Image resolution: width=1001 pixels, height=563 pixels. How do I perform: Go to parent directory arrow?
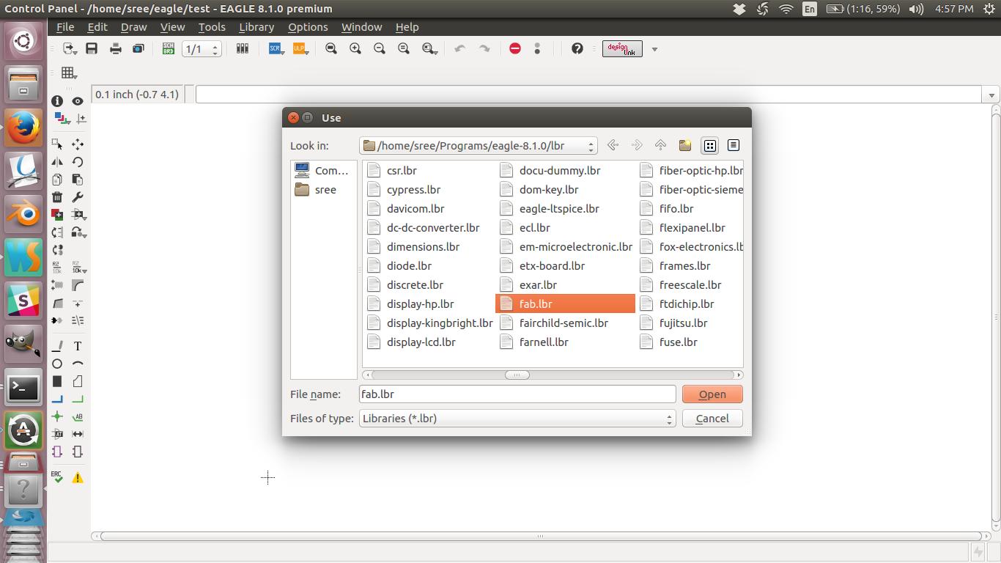click(x=660, y=145)
